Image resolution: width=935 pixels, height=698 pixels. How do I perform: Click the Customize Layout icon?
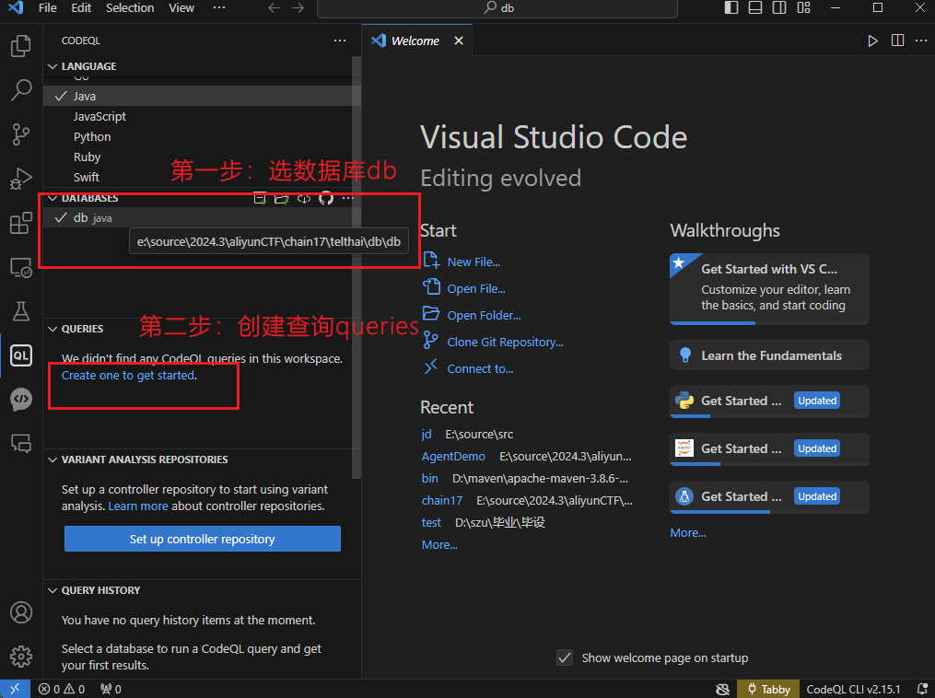(803, 7)
